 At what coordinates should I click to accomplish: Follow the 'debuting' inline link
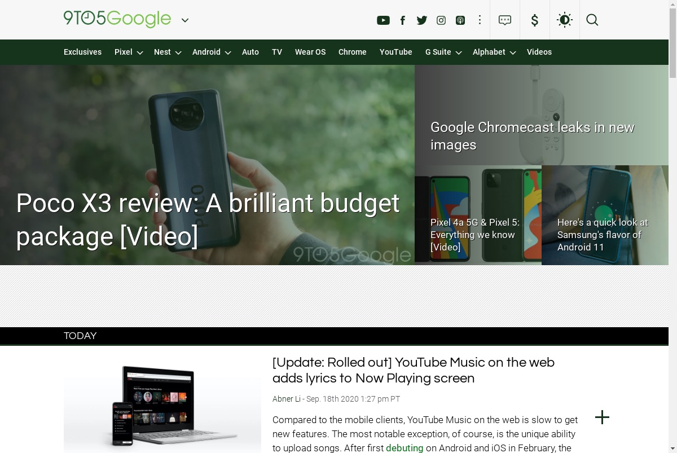pos(405,448)
